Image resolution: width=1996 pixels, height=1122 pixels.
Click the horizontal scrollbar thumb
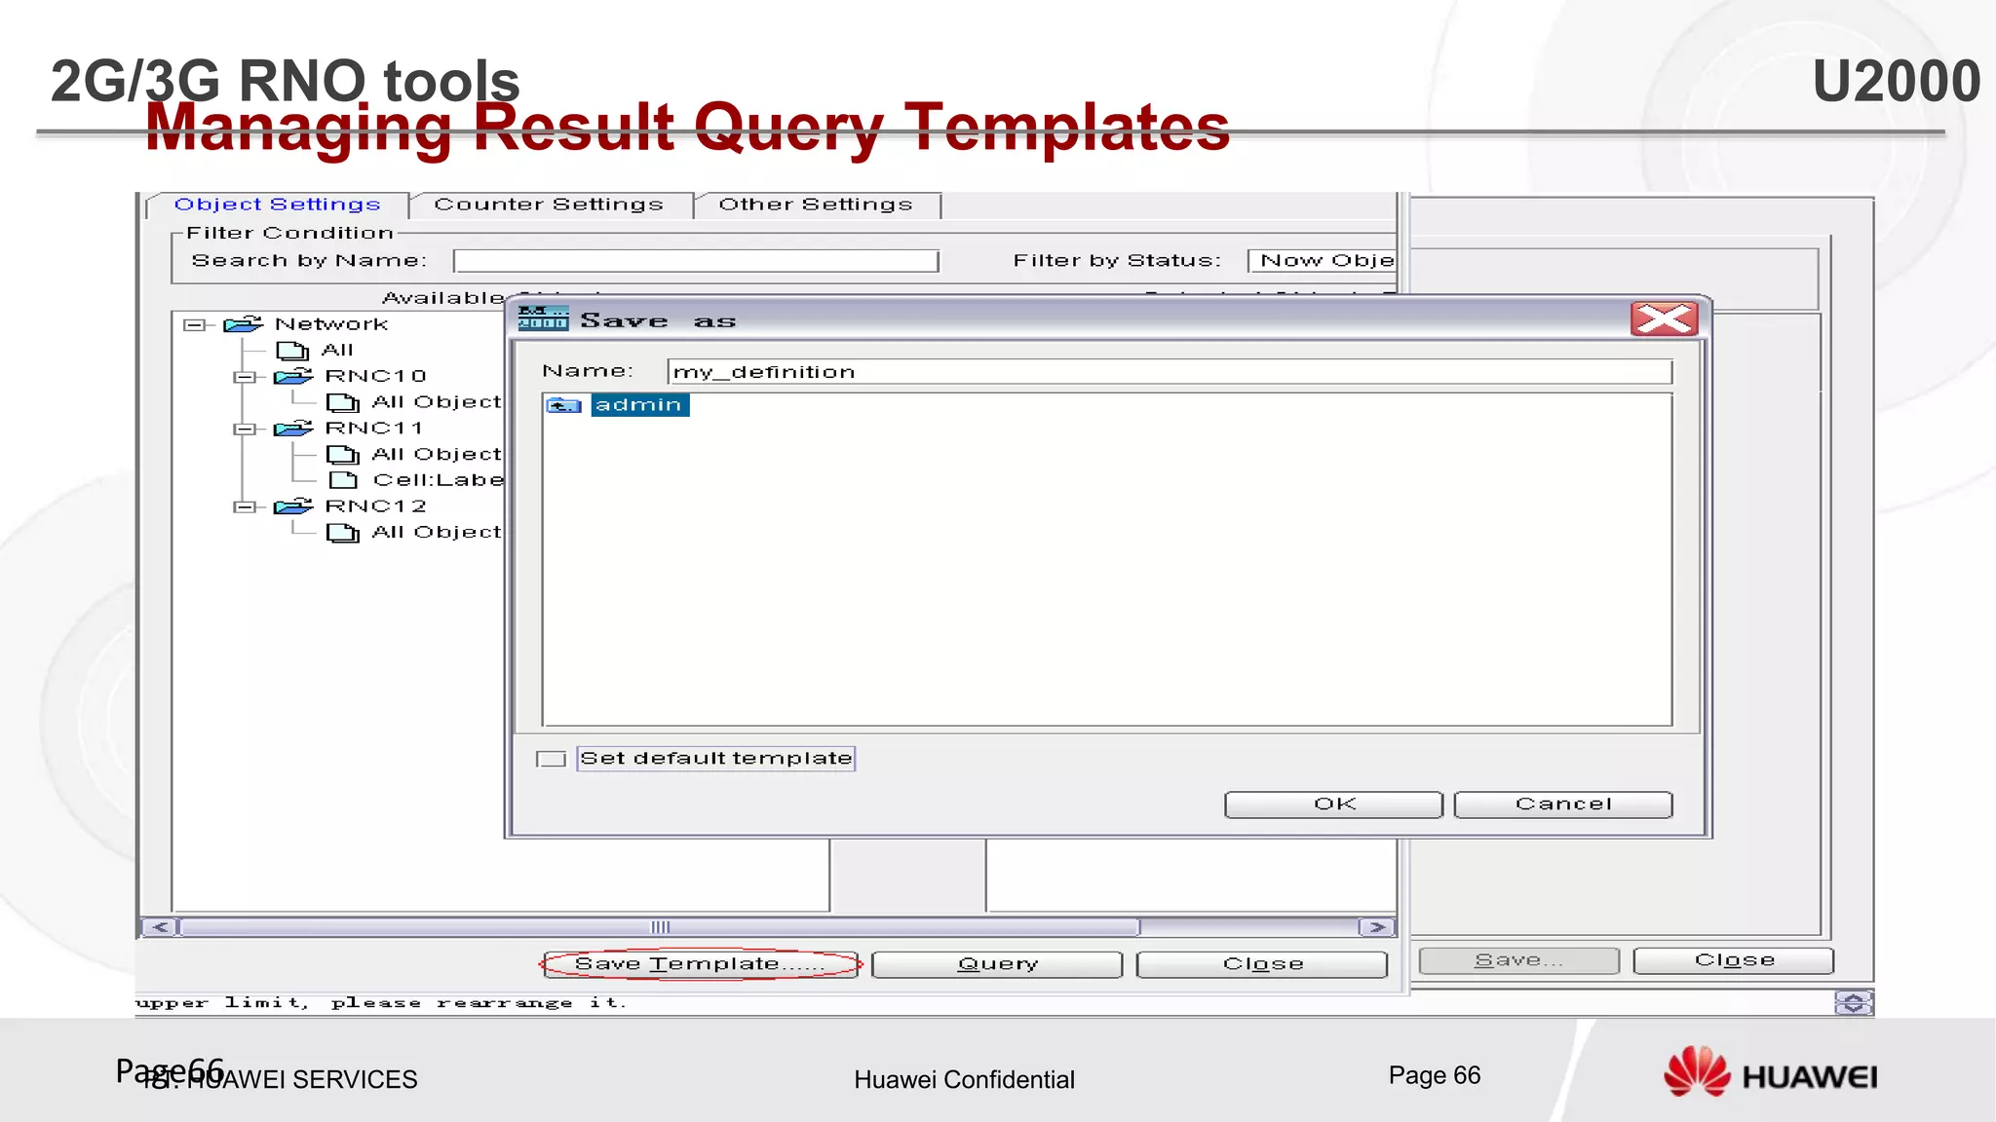(660, 927)
